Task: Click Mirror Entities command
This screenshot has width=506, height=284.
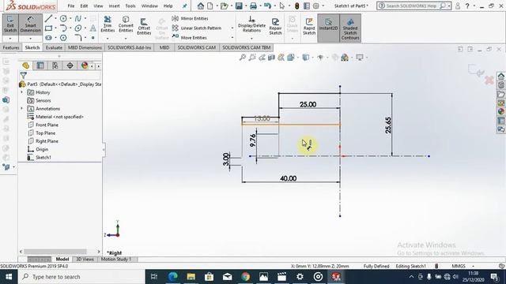Action: coord(190,18)
